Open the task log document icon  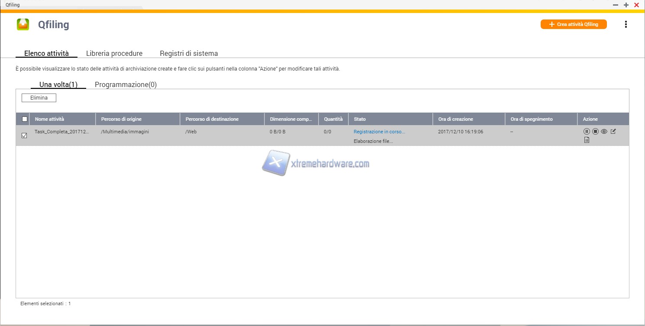pyautogui.click(x=587, y=140)
